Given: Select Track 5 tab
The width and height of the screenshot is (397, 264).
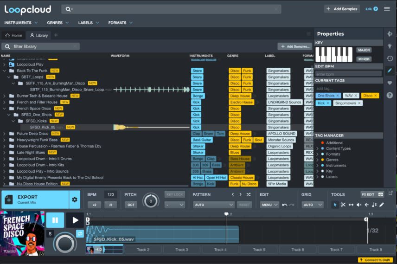Looking at the screenshot, I should pos(259,250).
